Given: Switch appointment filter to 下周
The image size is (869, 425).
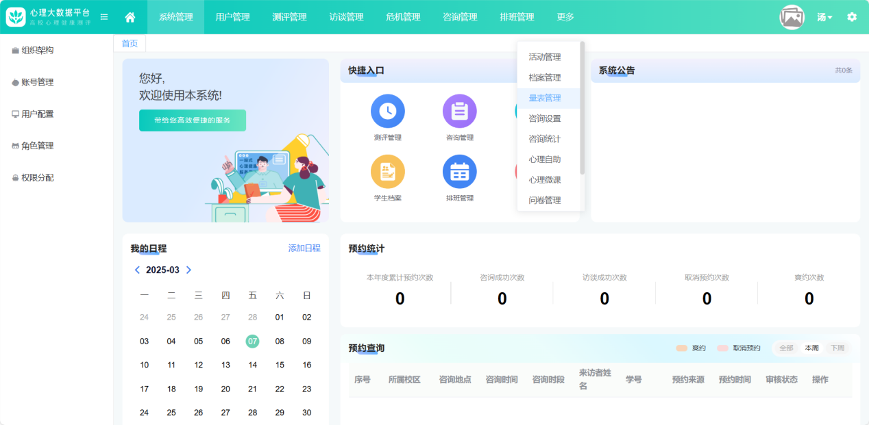Looking at the screenshot, I should (837, 348).
